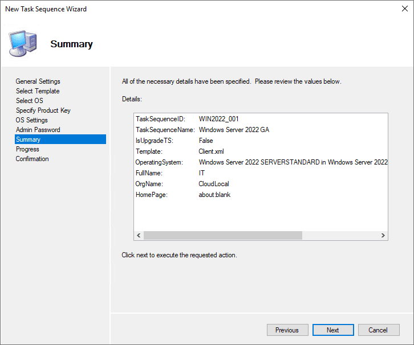Cancel the New Task Sequence Wizard
The width and height of the screenshot is (414, 345).
tap(379, 330)
